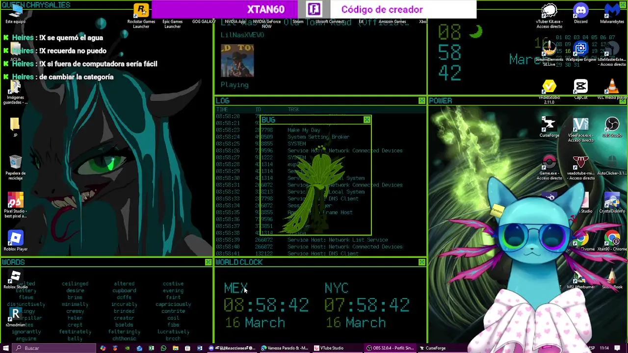This screenshot has width=628, height=353.
Task: Click the word 'festinately' in WORDS panel
Action: tap(75, 331)
